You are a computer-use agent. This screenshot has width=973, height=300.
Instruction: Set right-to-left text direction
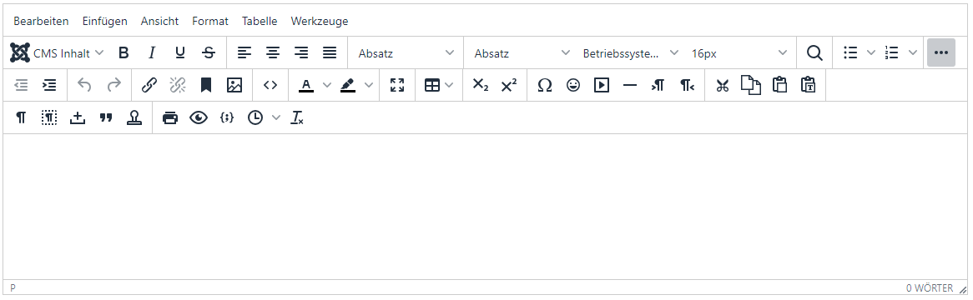686,86
